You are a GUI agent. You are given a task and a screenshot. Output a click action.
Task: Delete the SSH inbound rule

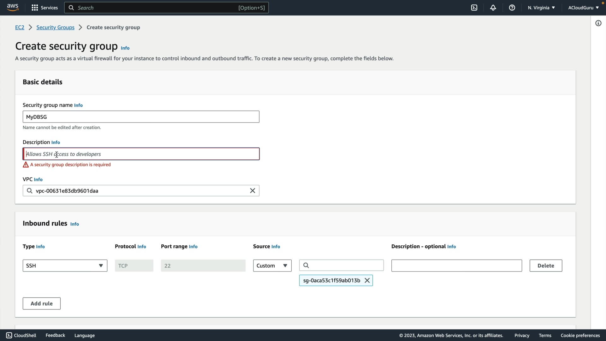coord(546,266)
